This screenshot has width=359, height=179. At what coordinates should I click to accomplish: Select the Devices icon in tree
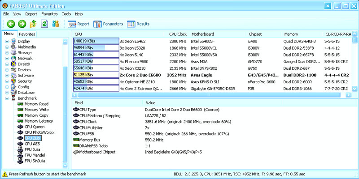(x=13, y=70)
